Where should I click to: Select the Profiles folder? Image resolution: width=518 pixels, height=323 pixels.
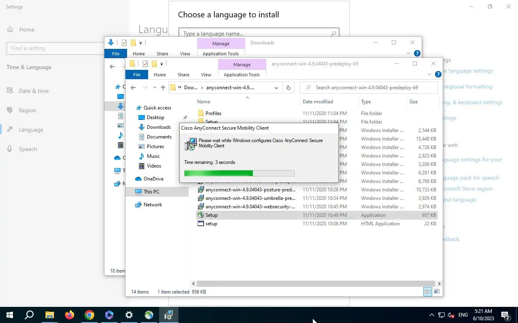pos(317,113)
